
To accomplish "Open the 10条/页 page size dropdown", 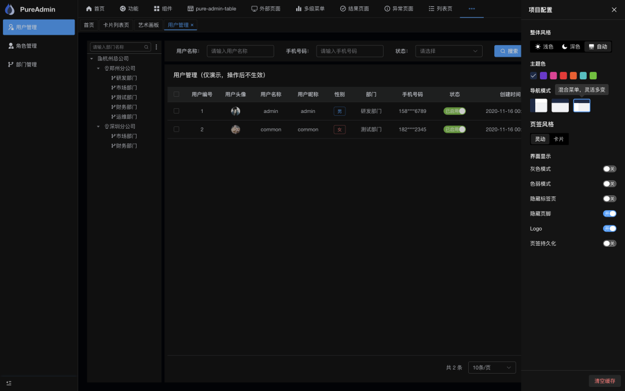I will point(491,367).
